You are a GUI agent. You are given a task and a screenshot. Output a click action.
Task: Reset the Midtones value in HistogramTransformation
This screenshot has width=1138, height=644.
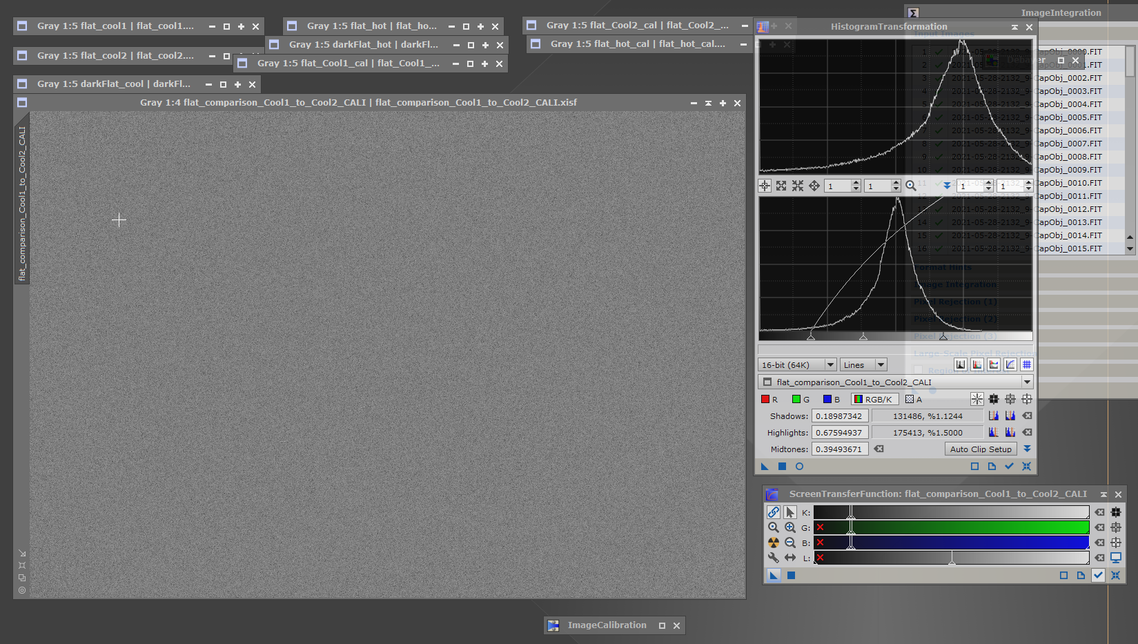[x=879, y=449]
